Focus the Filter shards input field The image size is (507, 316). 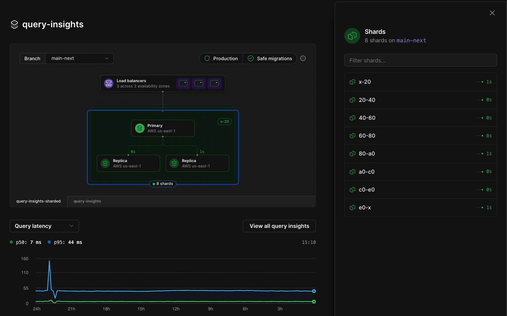(x=421, y=60)
